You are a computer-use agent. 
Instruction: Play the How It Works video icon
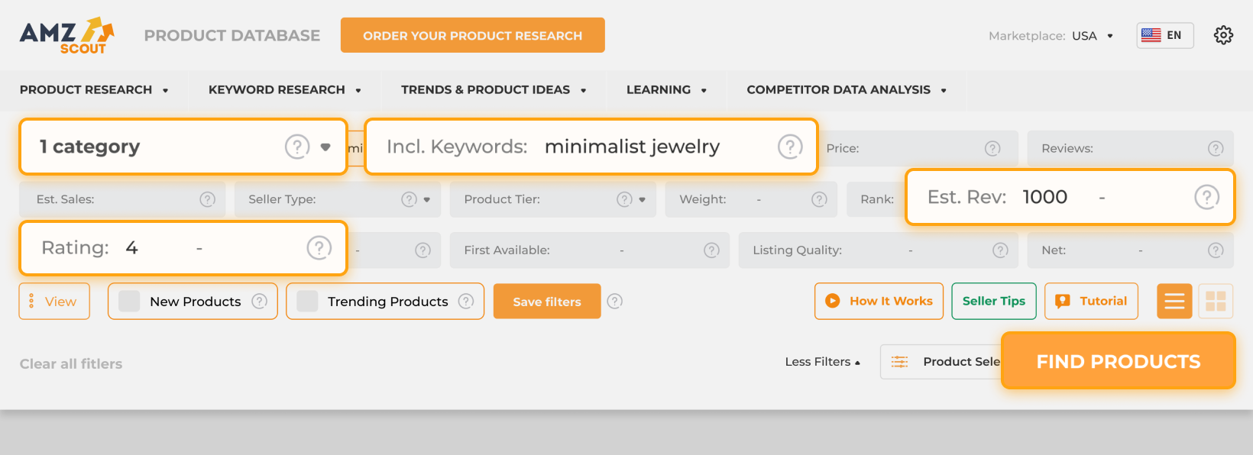[x=832, y=301]
